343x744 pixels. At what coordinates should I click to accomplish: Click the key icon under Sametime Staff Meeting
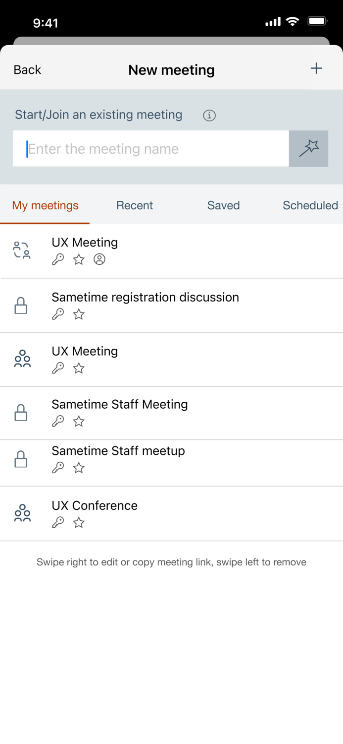(x=58, y=421)
